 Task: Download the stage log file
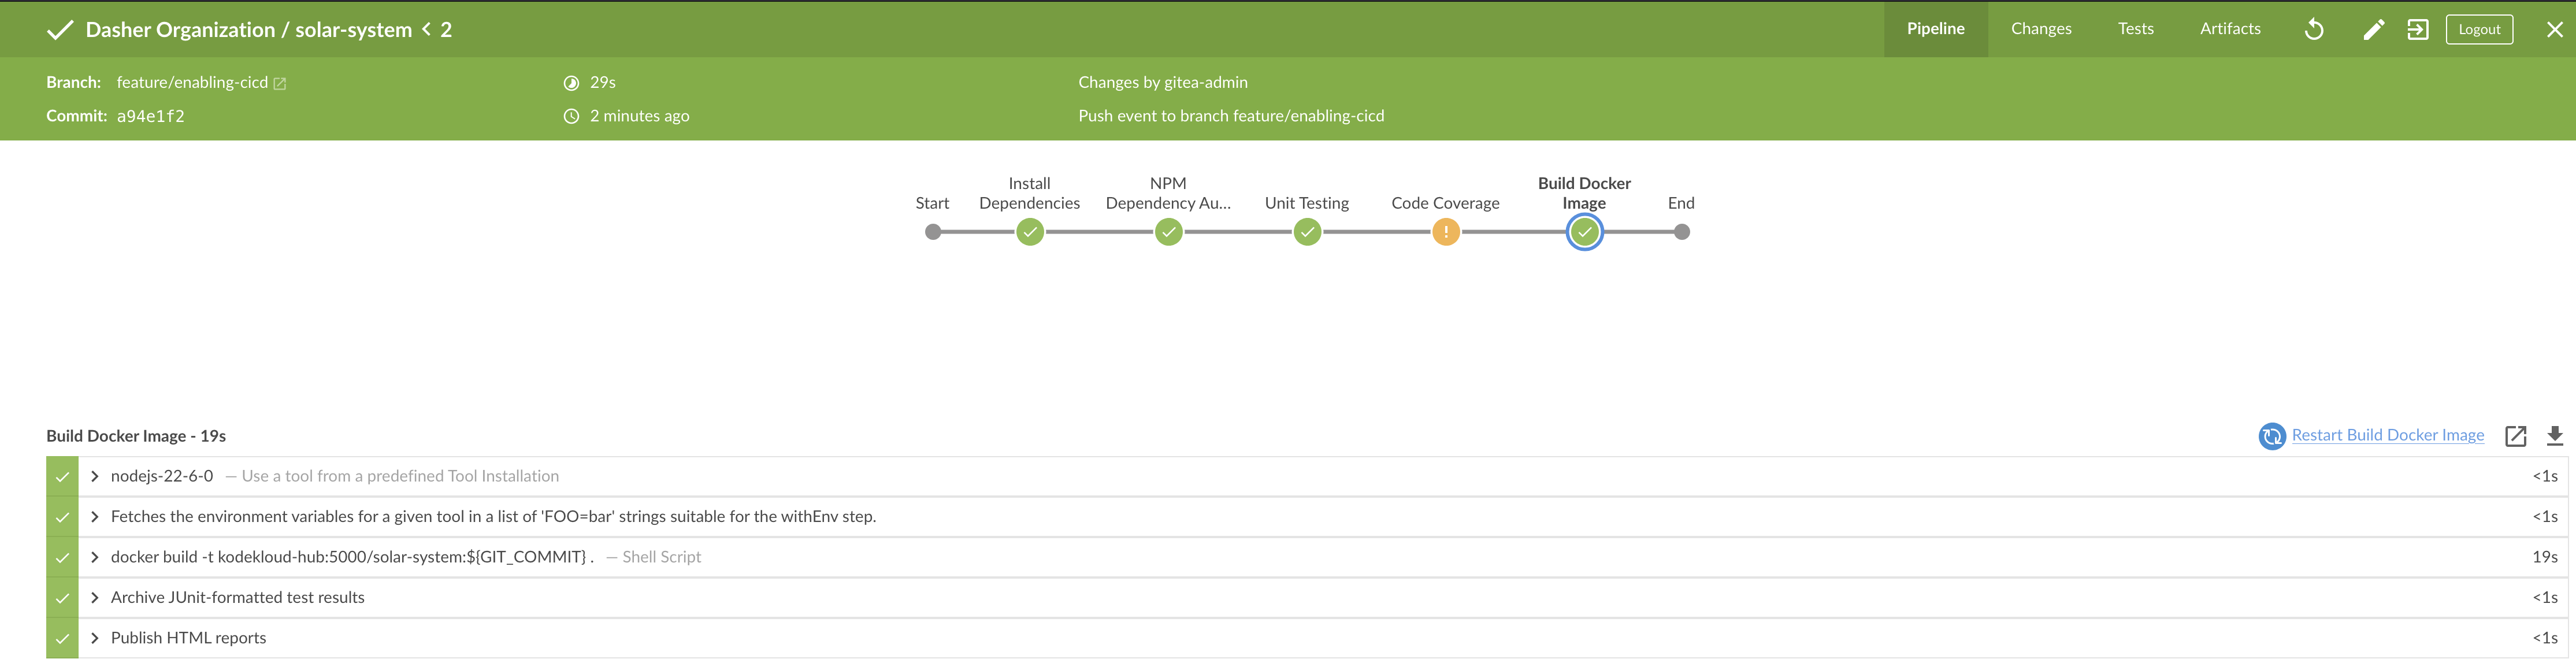pyautogui.click(x=2554, y=436)
